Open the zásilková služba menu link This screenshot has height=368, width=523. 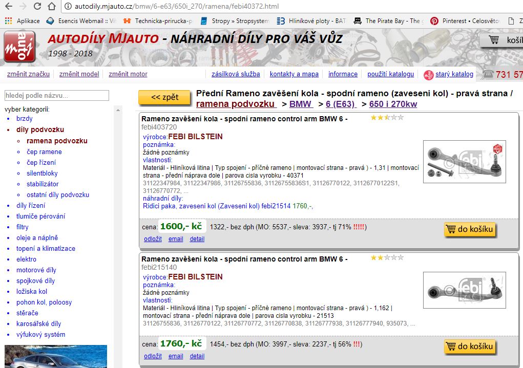point(236,74)
